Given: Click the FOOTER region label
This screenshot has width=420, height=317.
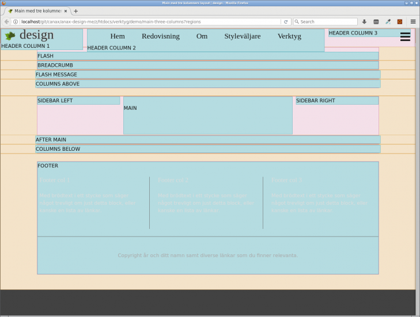Looking at the screenshot, I should pos(48,166).
